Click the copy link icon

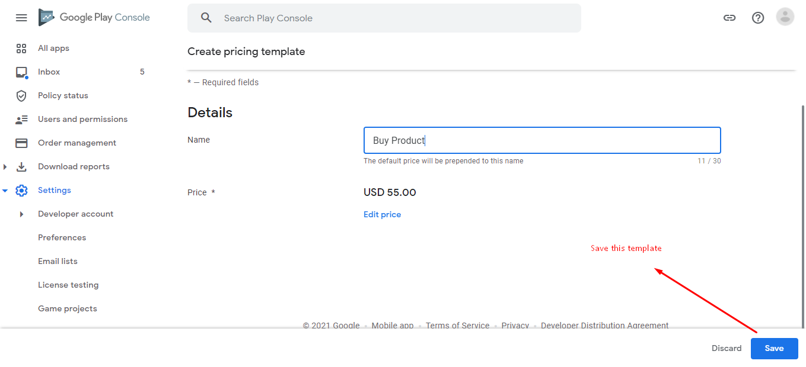pyautogui.click(x=729, y=18)
